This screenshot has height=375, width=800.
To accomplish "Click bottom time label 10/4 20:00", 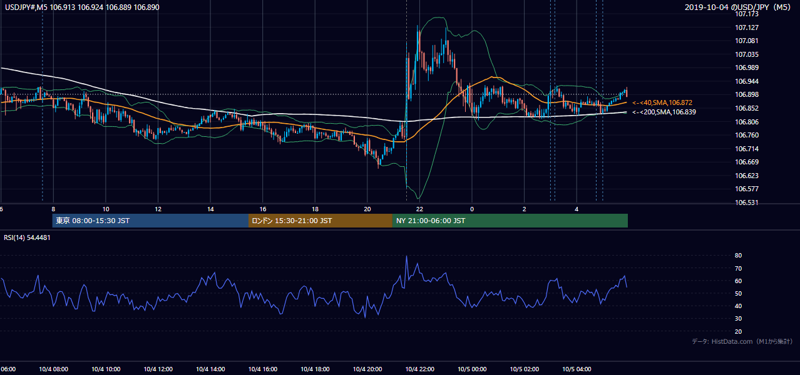I will tap(367, 369).
